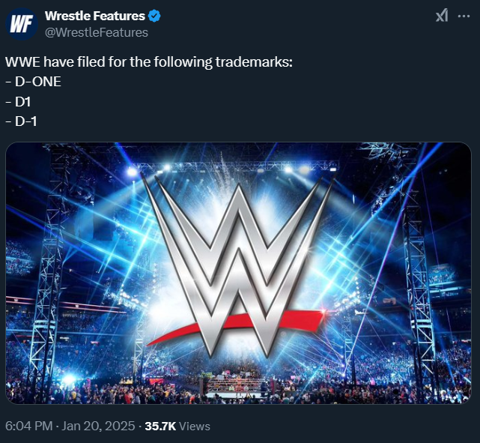Image resolution: width=480 pixels, height=443 pixels.
Task: Open the Wrestle Features profile avatar
Action: pos(22,24)
